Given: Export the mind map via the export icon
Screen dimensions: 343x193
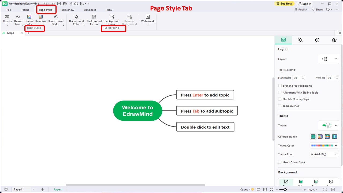Looking at the screenshot, I should coord(82,4).
